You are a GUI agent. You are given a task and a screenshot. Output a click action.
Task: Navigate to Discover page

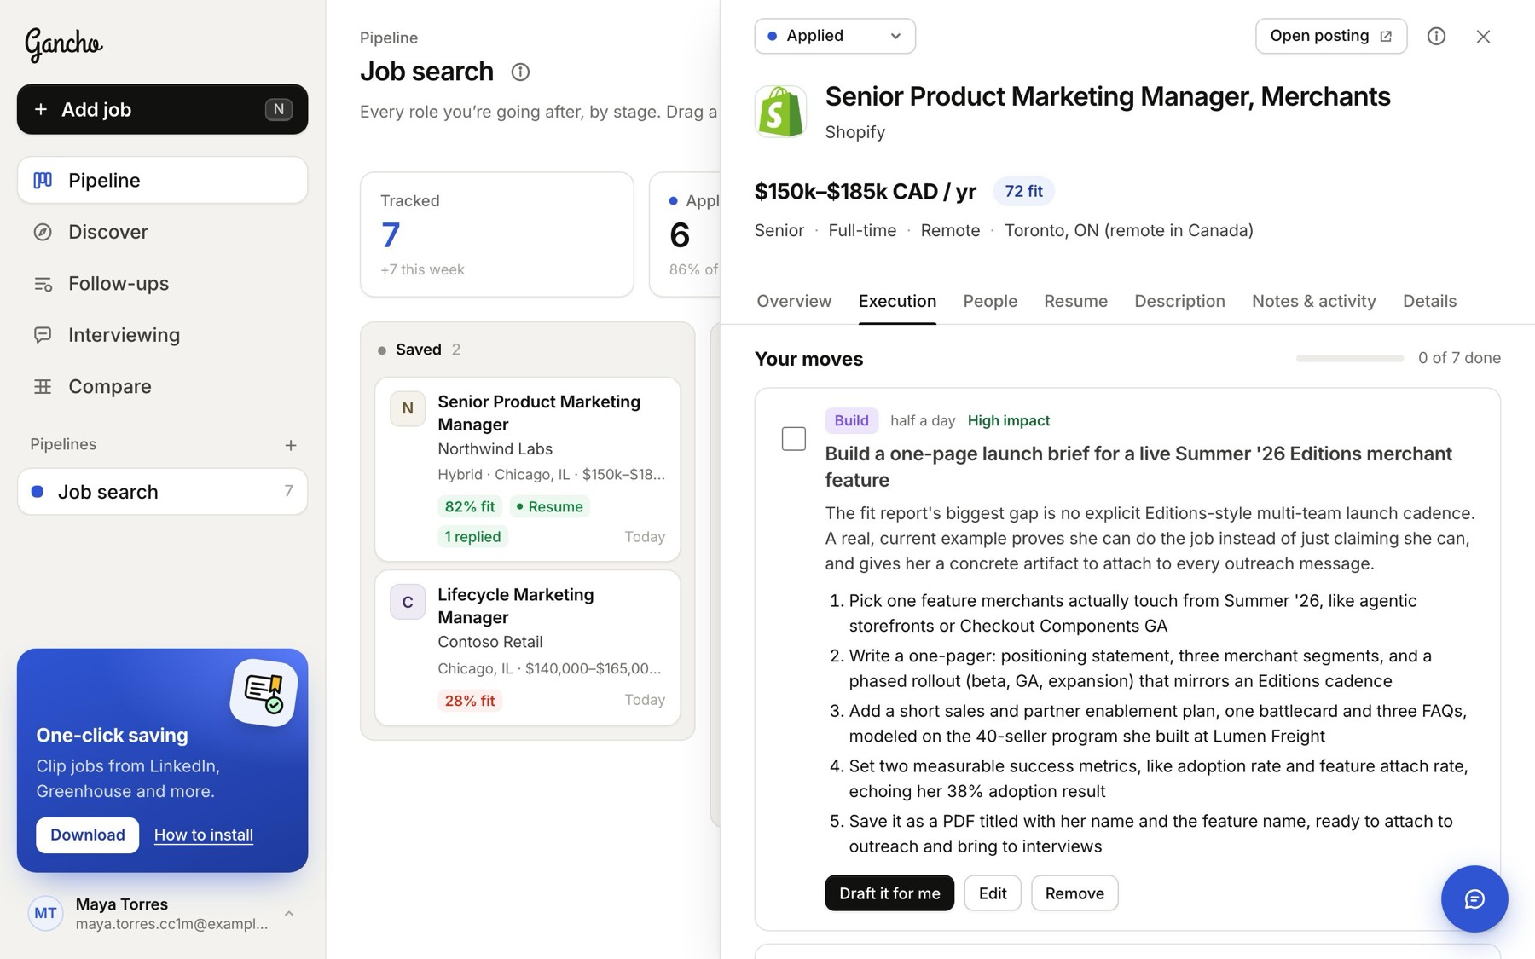tap(162, 232)
